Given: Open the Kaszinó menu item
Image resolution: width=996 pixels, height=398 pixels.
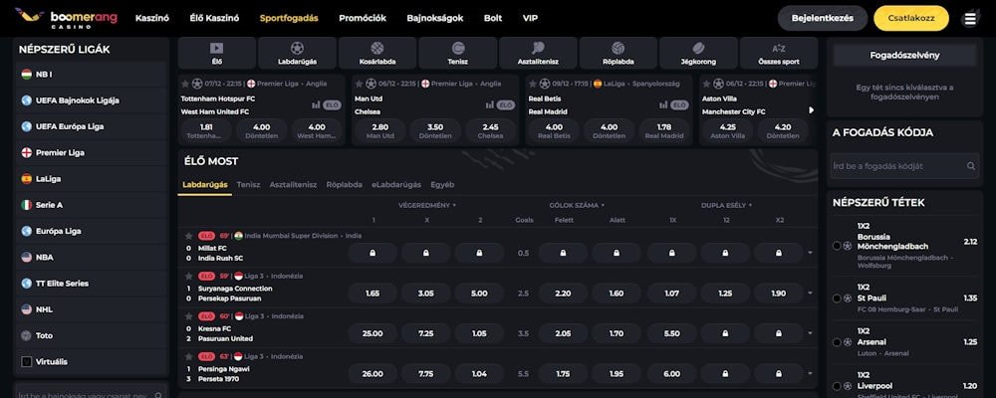Looking at the screenshot, I should pyautogui.click(x=151, y=19).
